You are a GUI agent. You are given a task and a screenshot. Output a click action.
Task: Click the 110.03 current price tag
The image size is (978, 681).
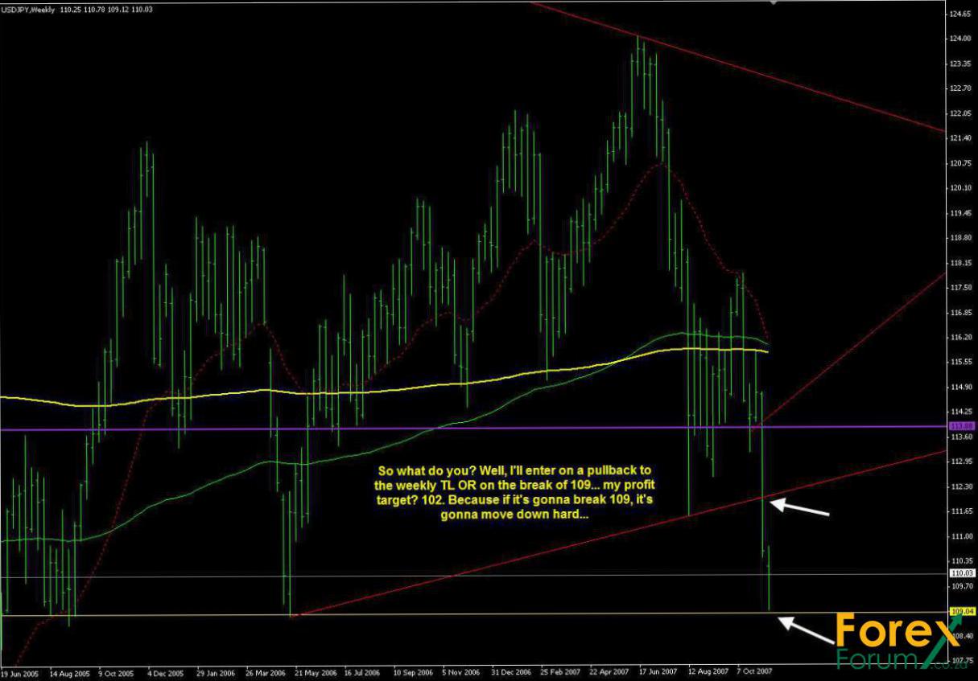point(962,573)
